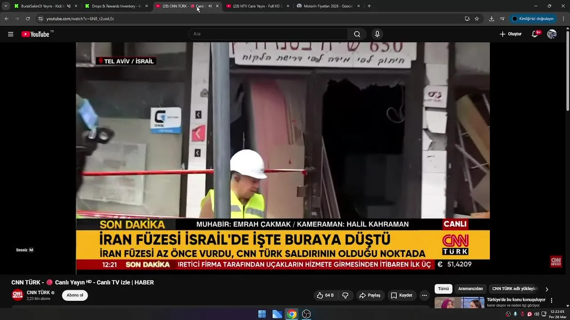
Task: Open Chrome three-dot menu
Action: click(564, 19)
